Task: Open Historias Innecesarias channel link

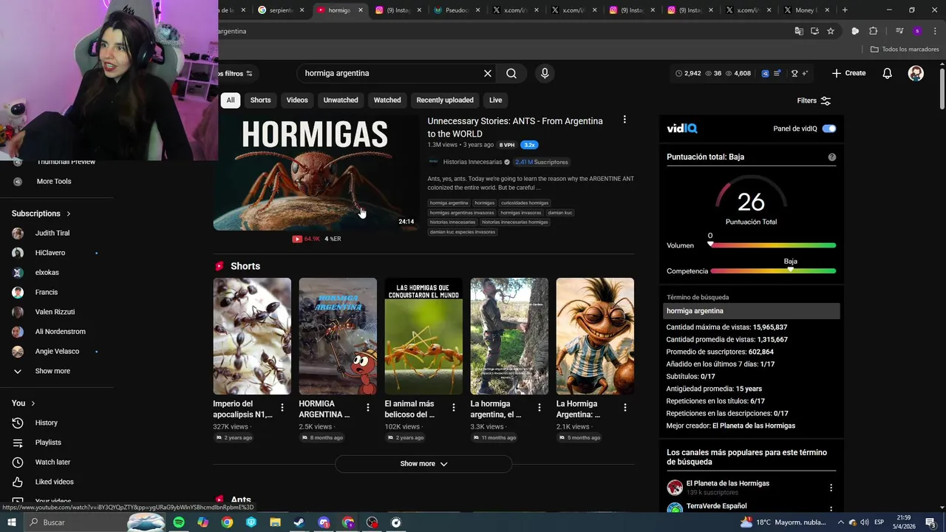Action: [x=472, y=162]
